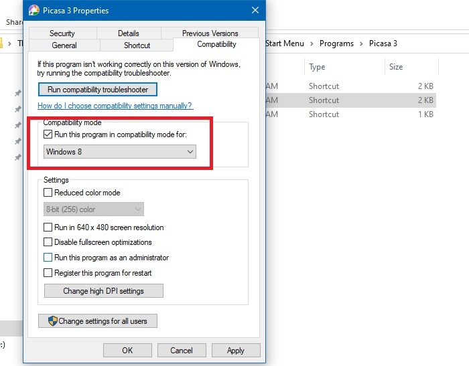Check 'Run this program as an administrator'
Screen dimensions: 469x366
pyautogui.click(x=48, y=257)
